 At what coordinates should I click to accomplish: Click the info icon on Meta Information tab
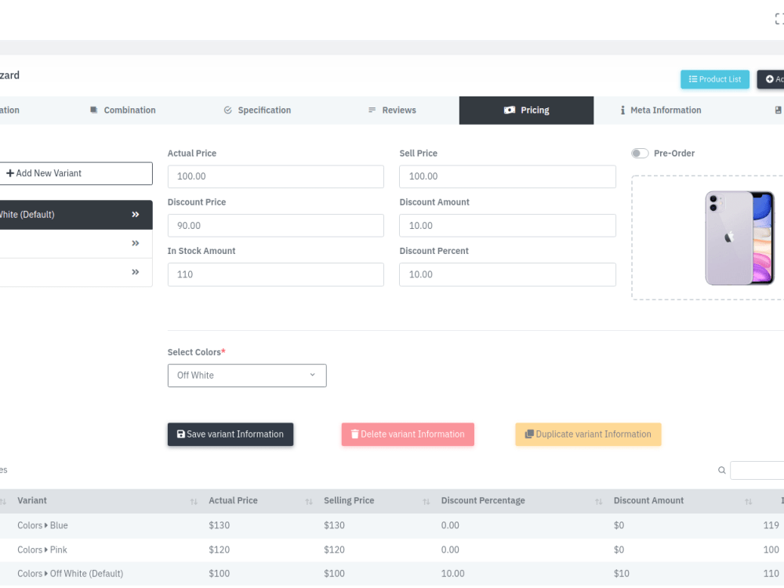(623, 110)
